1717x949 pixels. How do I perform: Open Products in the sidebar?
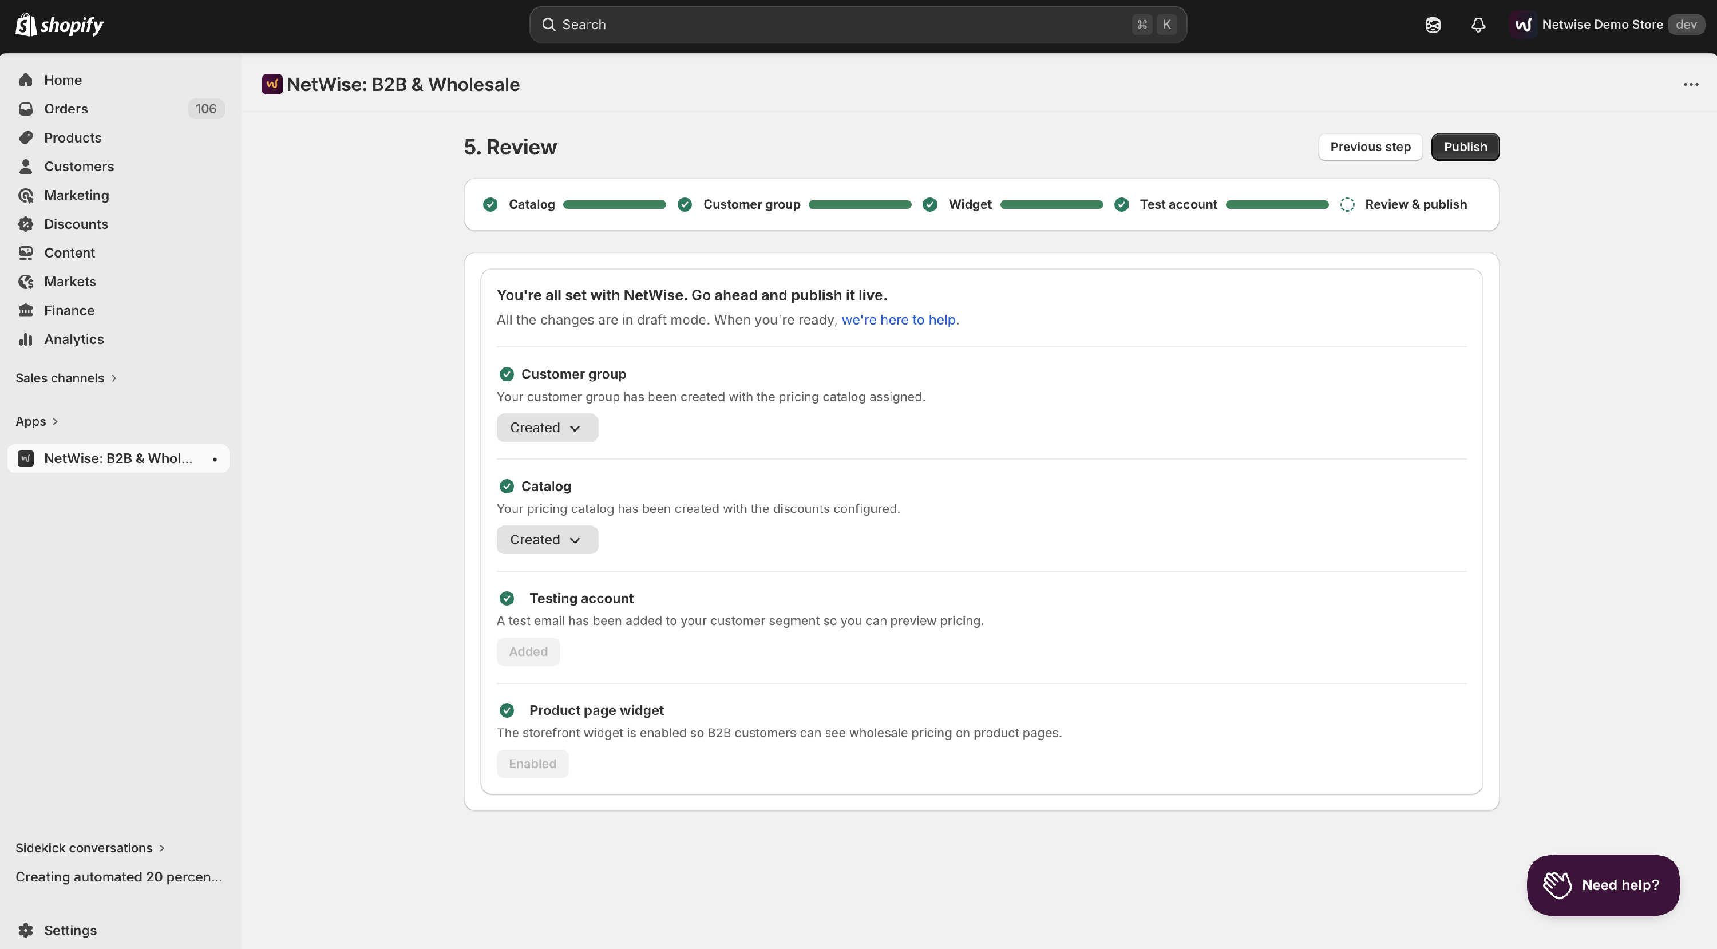pyautogui.click(x=73, y=138)
